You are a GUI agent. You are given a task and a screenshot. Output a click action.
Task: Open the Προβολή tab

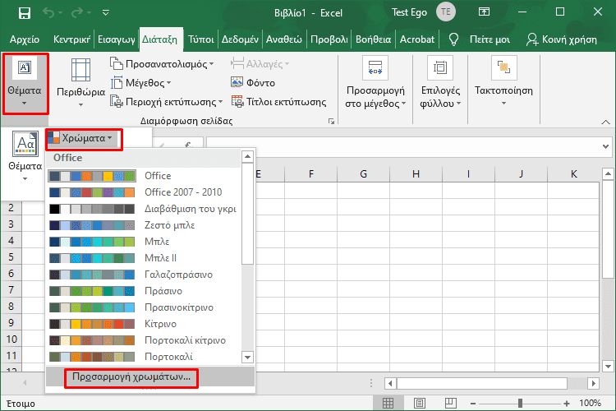click(329, 39)
